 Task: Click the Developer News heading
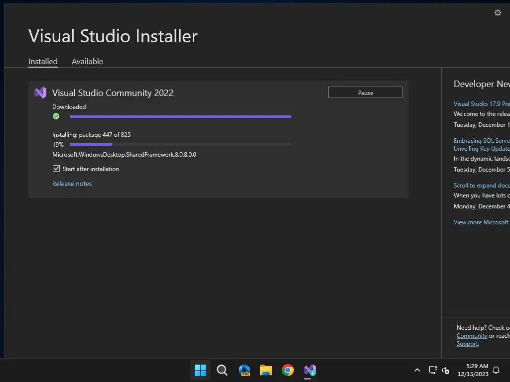(x=482, y=84)
